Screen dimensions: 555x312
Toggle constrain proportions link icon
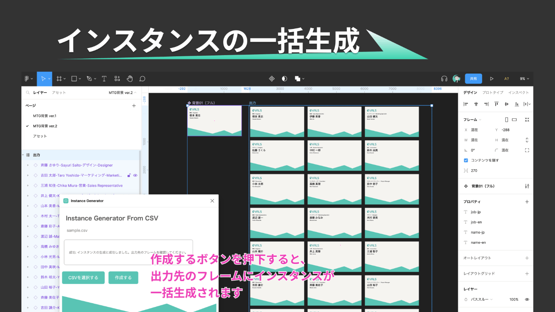tap(527, 140)
